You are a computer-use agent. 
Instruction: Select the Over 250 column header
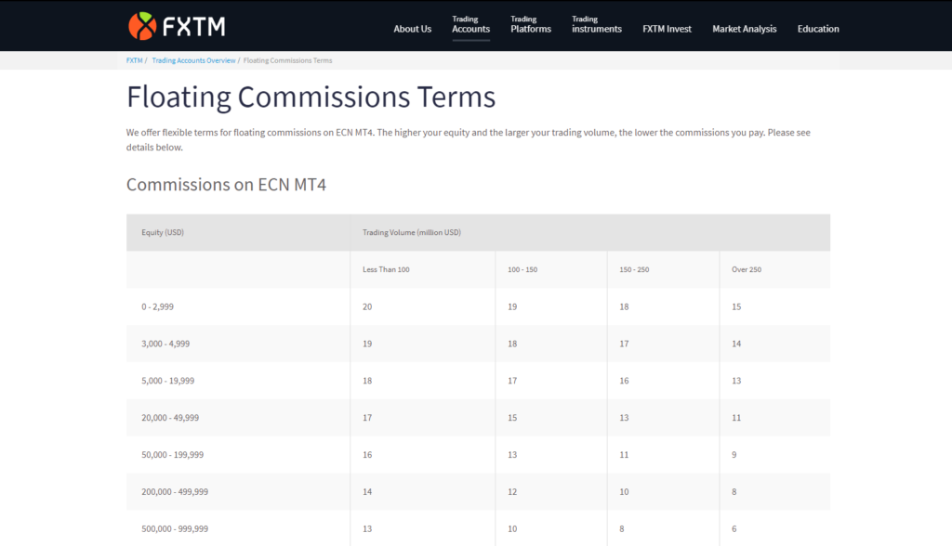[746, 269]
